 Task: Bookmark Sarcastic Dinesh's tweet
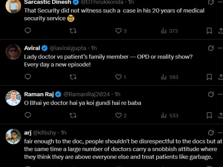(209, 31)
